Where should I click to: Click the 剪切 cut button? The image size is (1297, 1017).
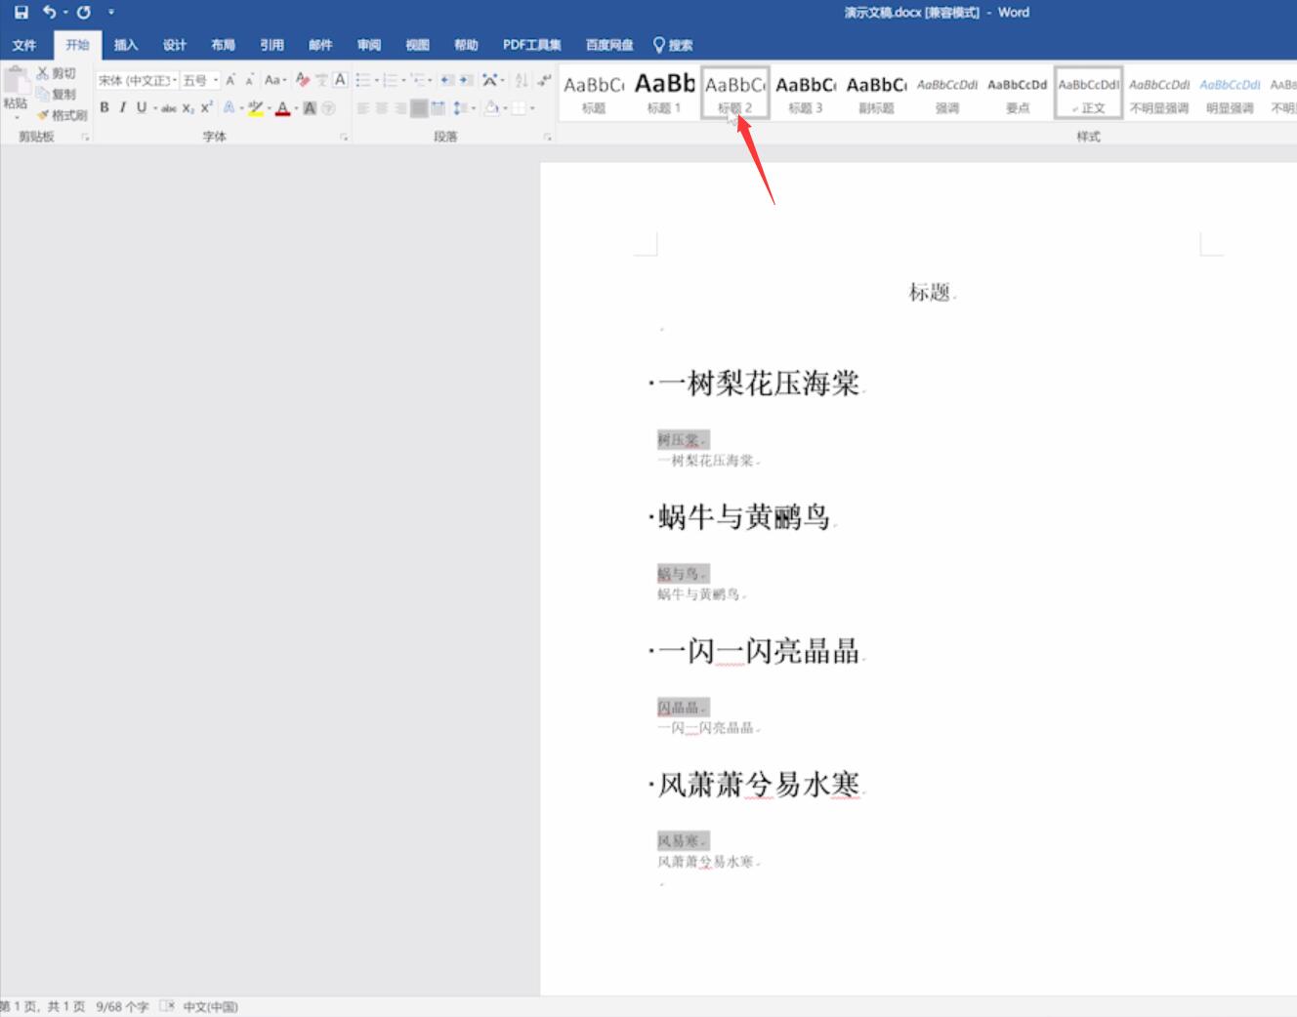click(x=57, y=73)
